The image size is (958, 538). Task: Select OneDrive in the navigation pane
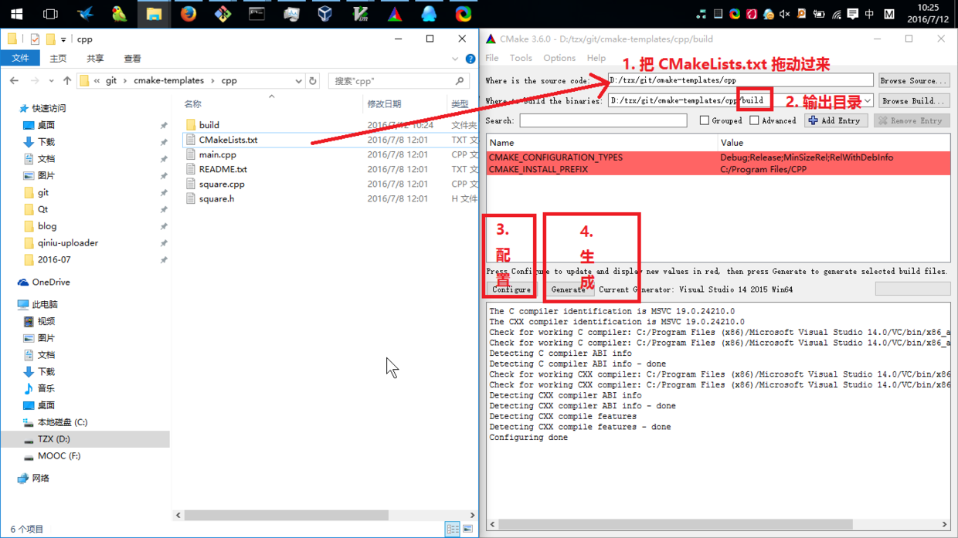click(x=51, y=283)
